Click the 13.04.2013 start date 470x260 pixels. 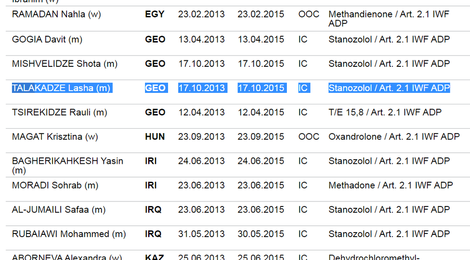pyautogui.click(x=201, y=39)
